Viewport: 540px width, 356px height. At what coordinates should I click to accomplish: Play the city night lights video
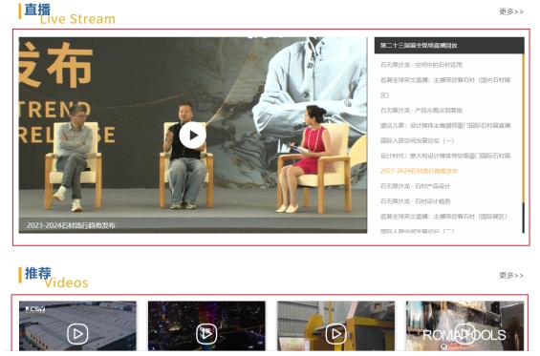[206, 334]
